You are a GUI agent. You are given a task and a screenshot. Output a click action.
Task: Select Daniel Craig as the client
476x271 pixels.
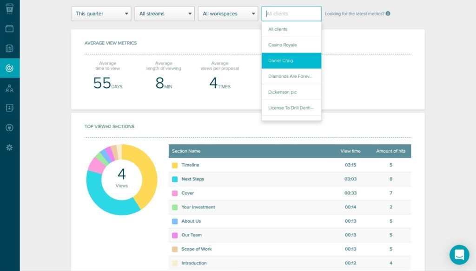[291, 60]
